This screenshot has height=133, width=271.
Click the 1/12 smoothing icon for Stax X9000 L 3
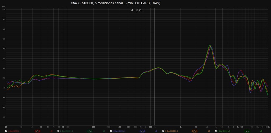(x=142, y=131)
